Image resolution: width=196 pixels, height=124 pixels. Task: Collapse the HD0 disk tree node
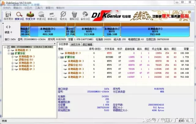[x=5, y=47]
